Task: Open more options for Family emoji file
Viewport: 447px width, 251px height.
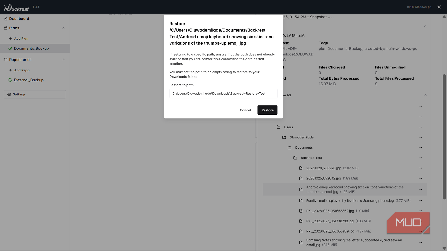Action: point(420,201)
